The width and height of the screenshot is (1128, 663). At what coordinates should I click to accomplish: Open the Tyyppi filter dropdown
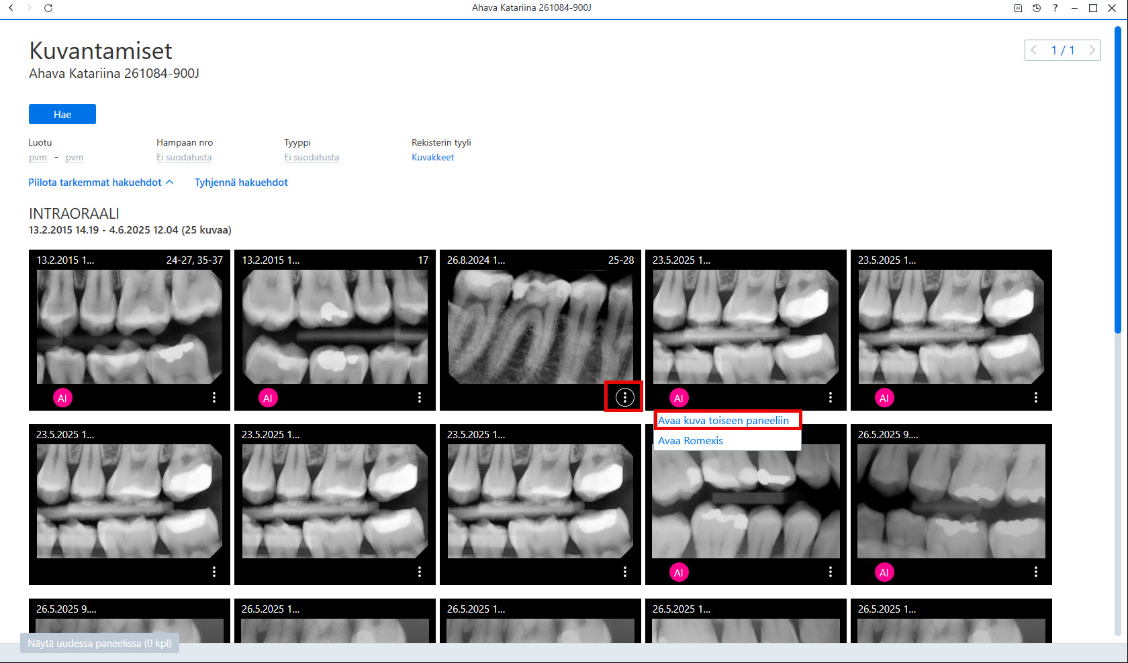[x=312, y=157]
